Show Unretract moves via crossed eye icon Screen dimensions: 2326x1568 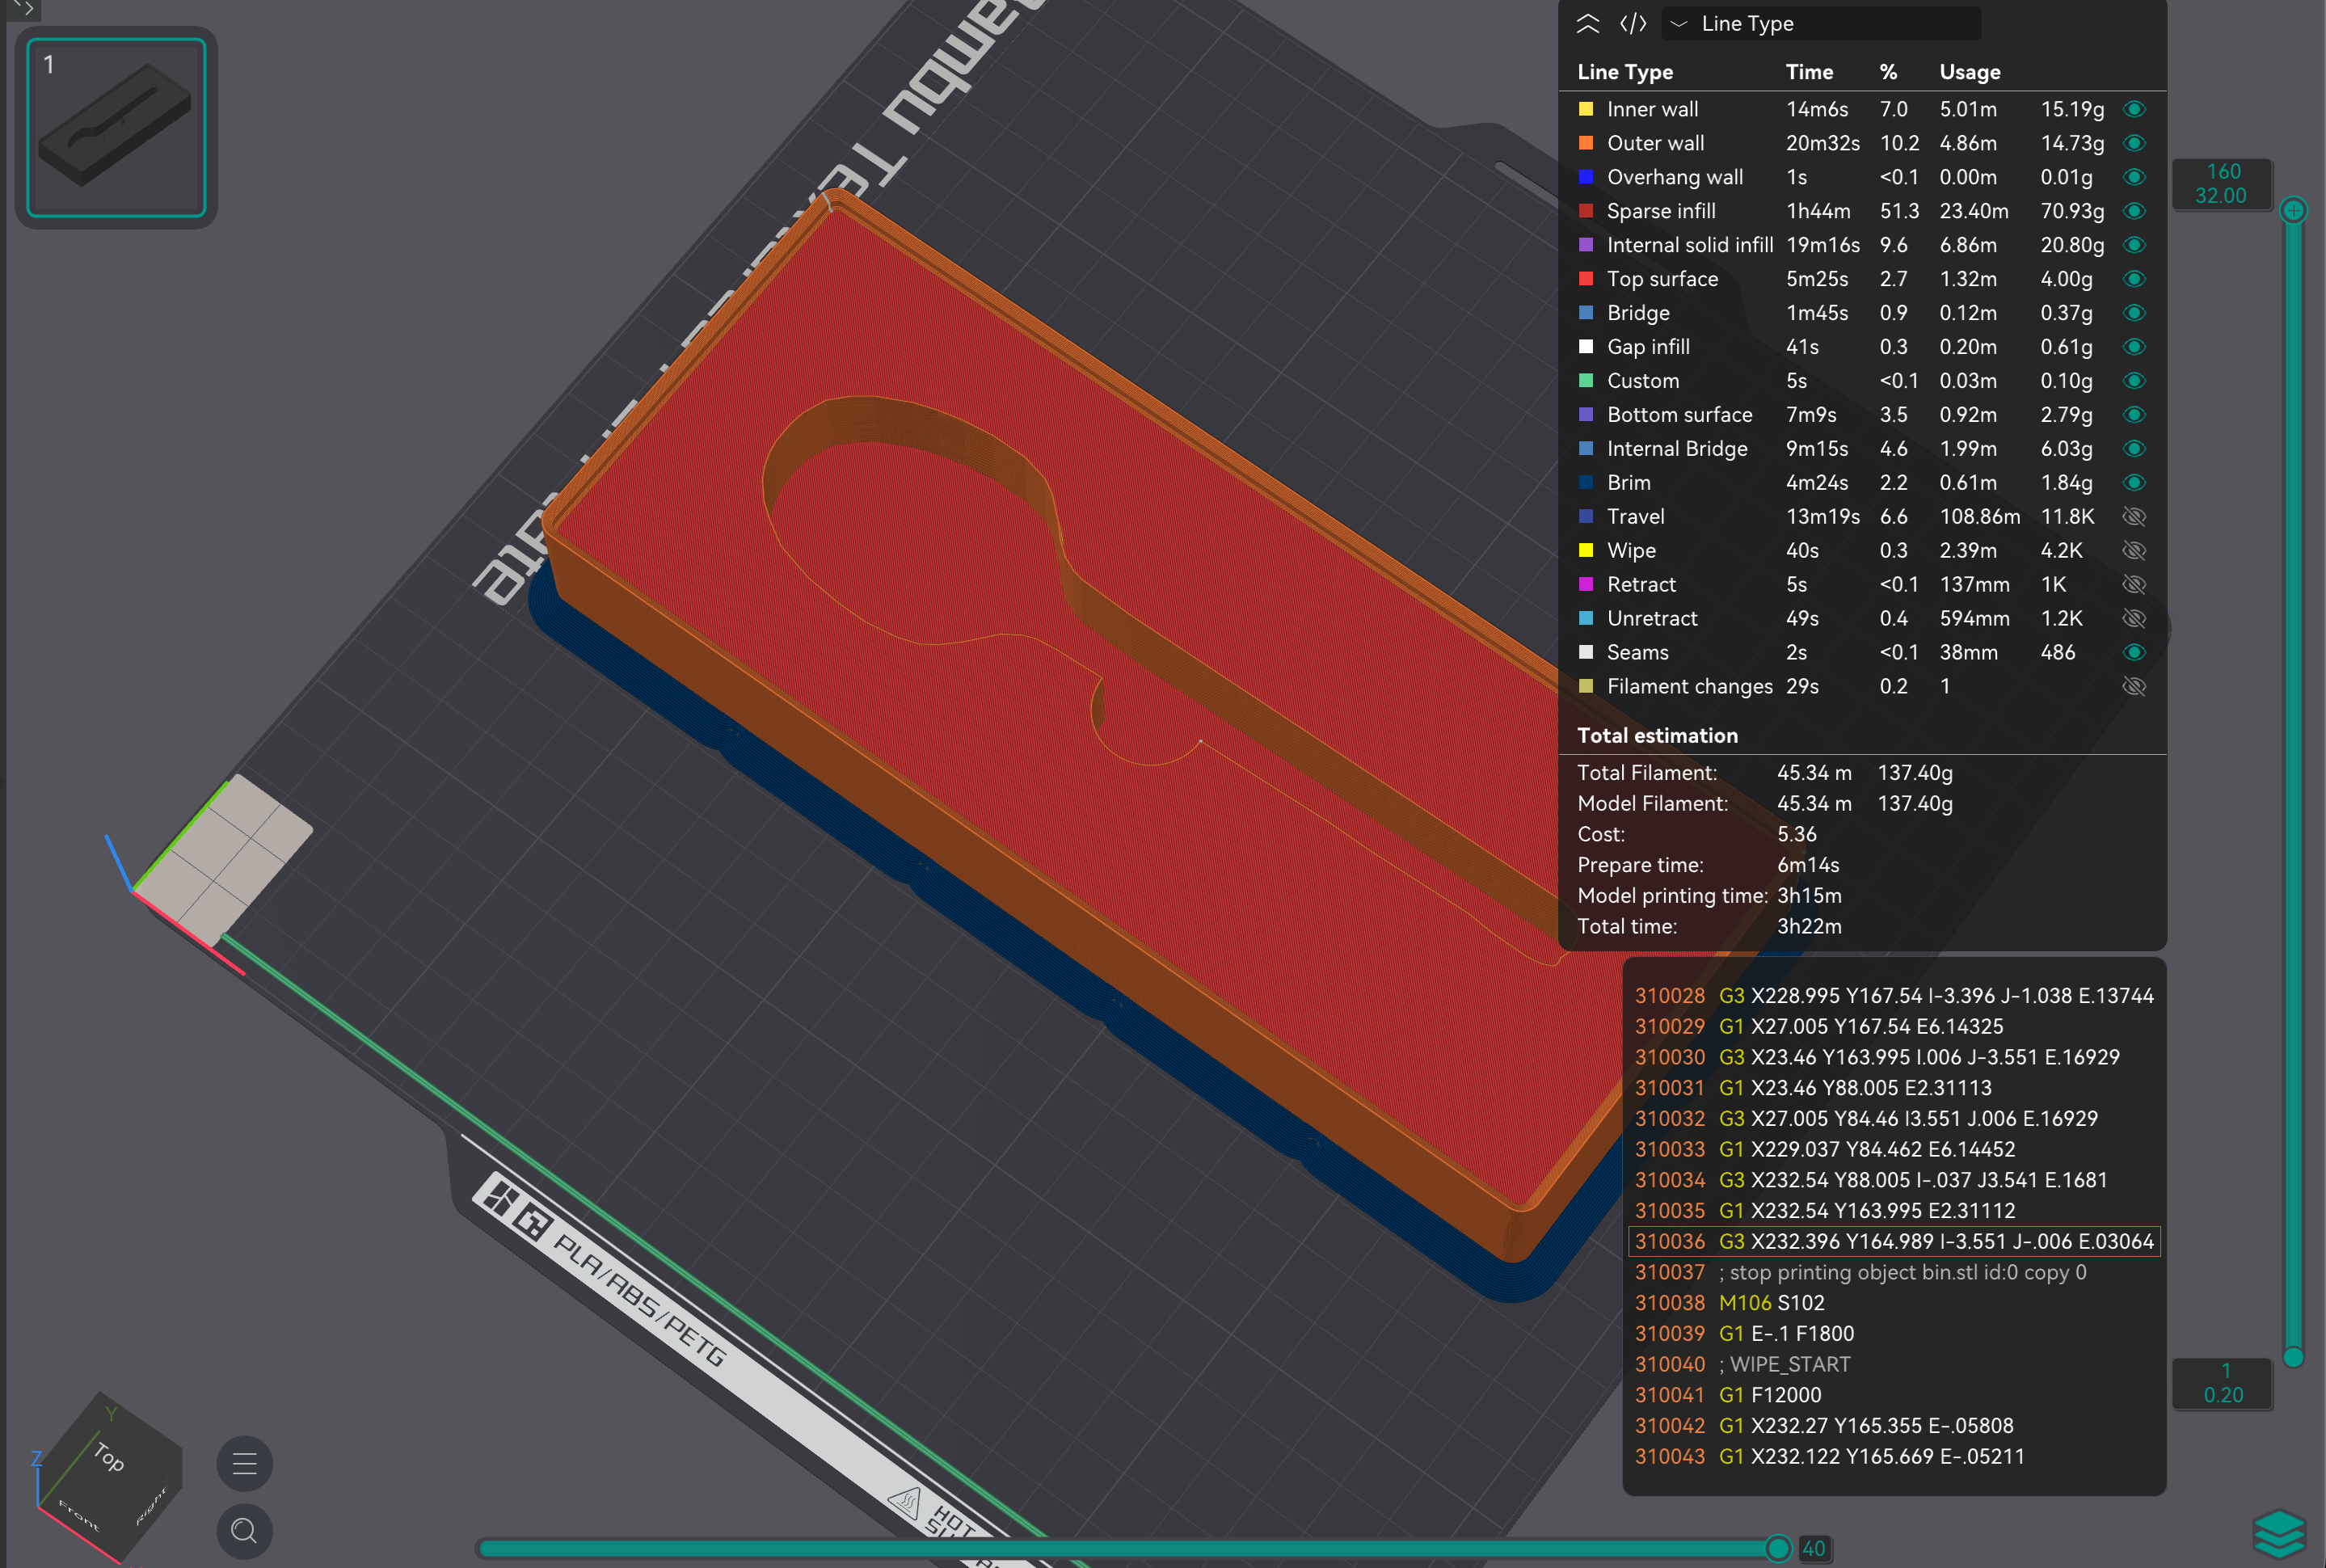tap(2133, 619)
